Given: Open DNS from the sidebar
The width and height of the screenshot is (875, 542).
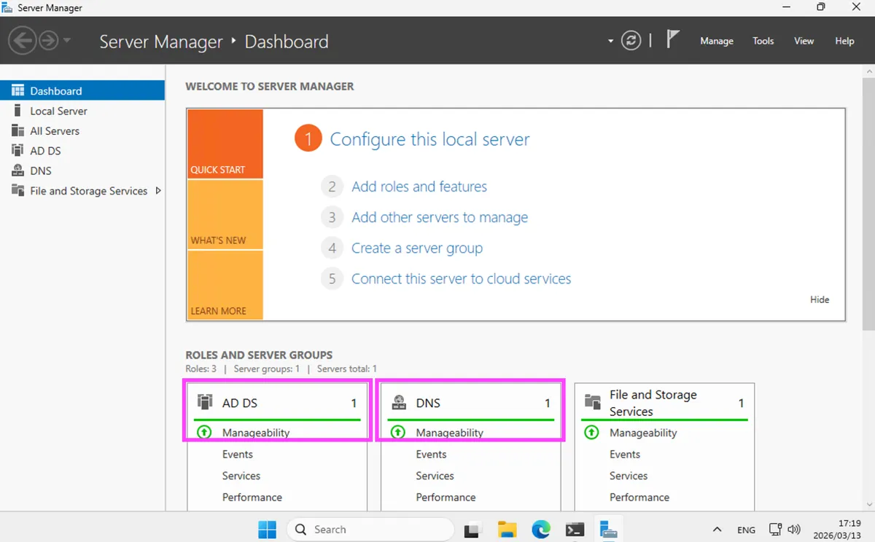Looking at the screenshot, I should tap(41, 170).
